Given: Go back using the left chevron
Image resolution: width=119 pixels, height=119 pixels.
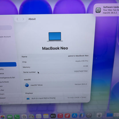Looking at the screenshot, I should pyautogui.click(x=17, y=19).
